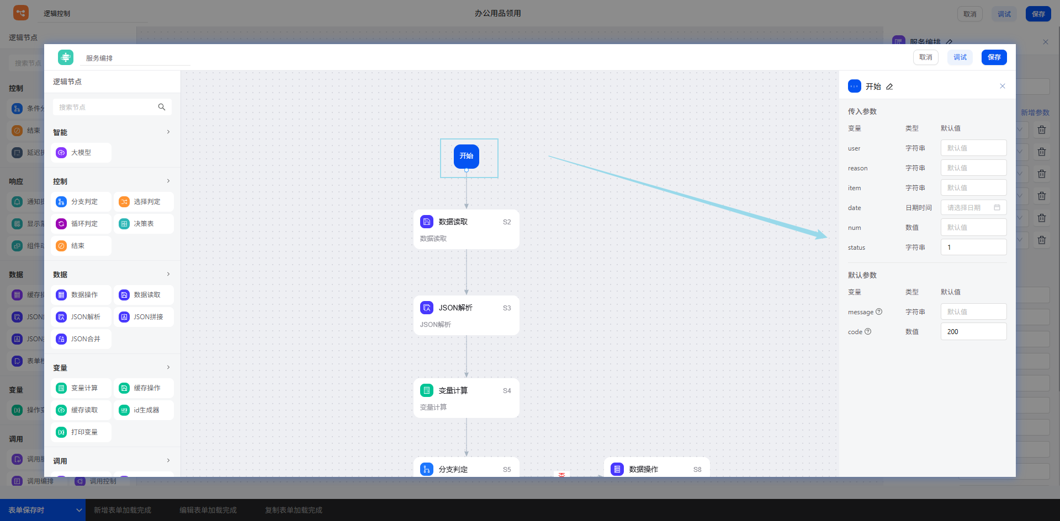Image resolution: width=1060 pixels, height=521 pixels.
Task: Click the 决策表 node icon
Action: tap(124, 224)
